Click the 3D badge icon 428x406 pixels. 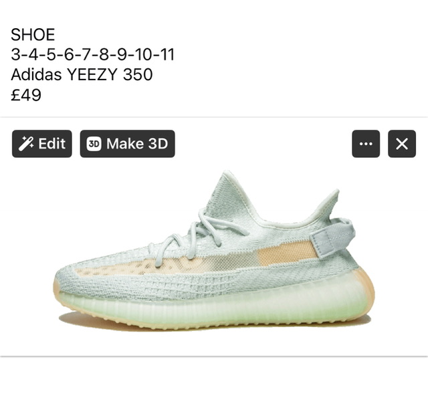click(94, 144)
